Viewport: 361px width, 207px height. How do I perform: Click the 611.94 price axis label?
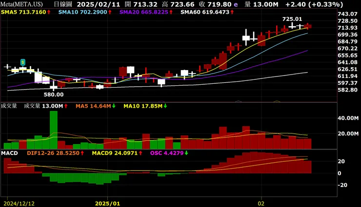coord(348,76)
